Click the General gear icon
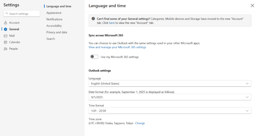This screenshot has height=136, width=257. (6, 29)
